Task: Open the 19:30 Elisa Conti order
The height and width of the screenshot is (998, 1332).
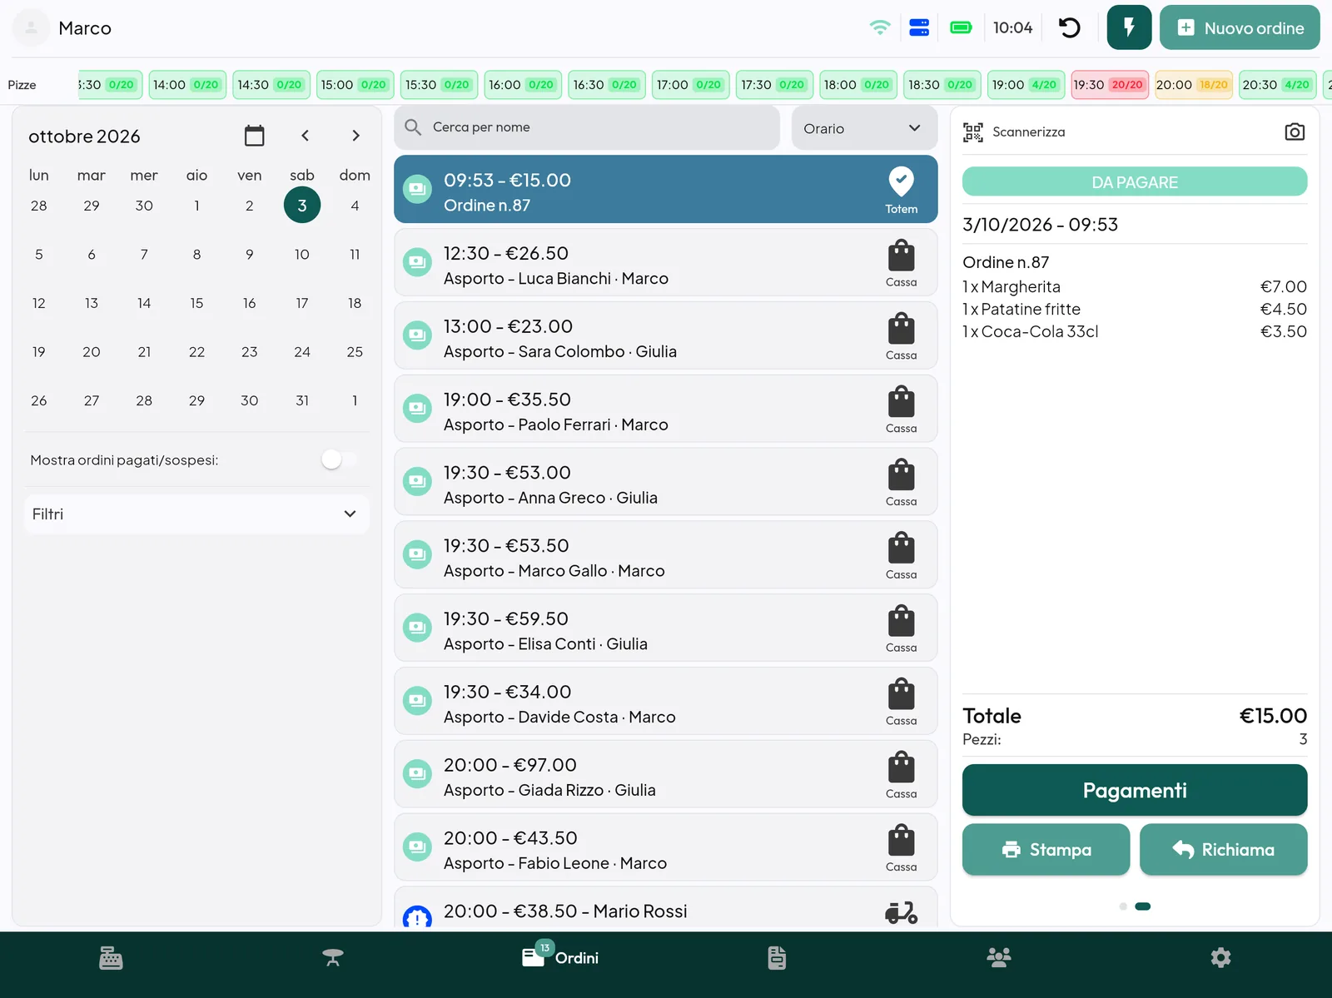Action: click(x=666, y=628)
